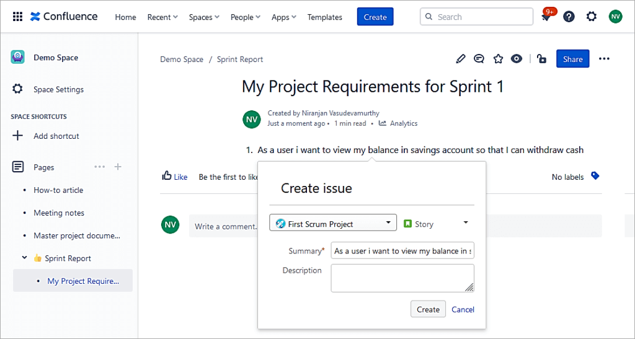This screenshot has width=635, height=339.
Task: Click the search magnifier icon
Action: tap(429, 17)
